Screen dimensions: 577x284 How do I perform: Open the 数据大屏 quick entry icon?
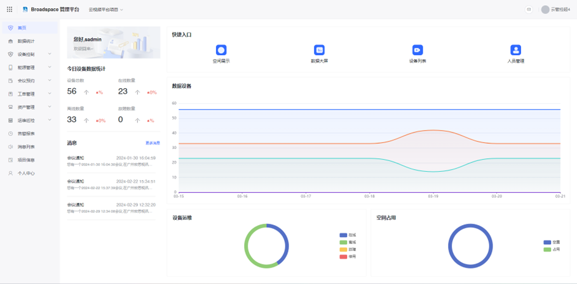pos(319,50)
